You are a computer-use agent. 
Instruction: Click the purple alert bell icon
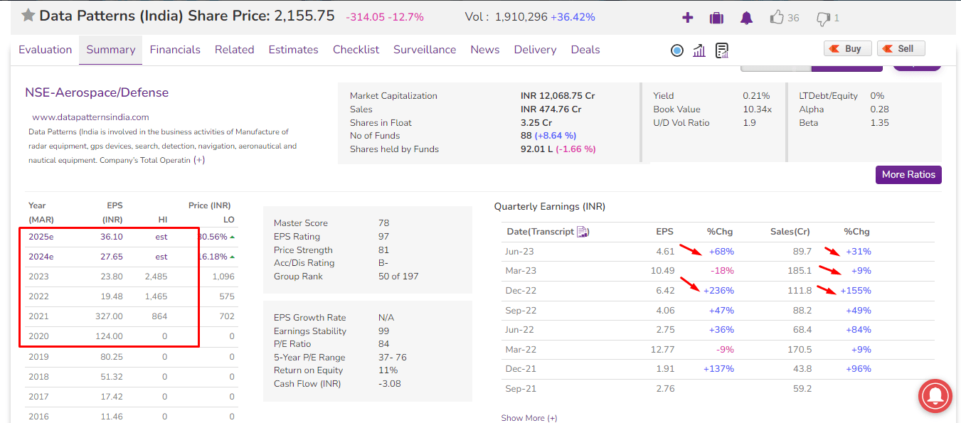coord(746,18)
